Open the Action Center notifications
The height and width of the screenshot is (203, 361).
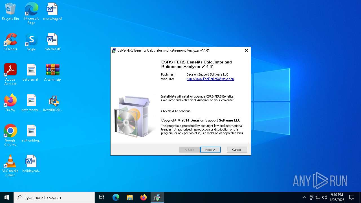click(x=352, y=197)
